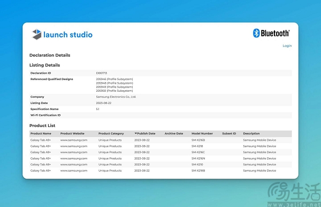The height and width of the screenshot is (207, 321).
Task: Open www.samsung.com in SM-X216C row
Action: click(x=74, y=152)
